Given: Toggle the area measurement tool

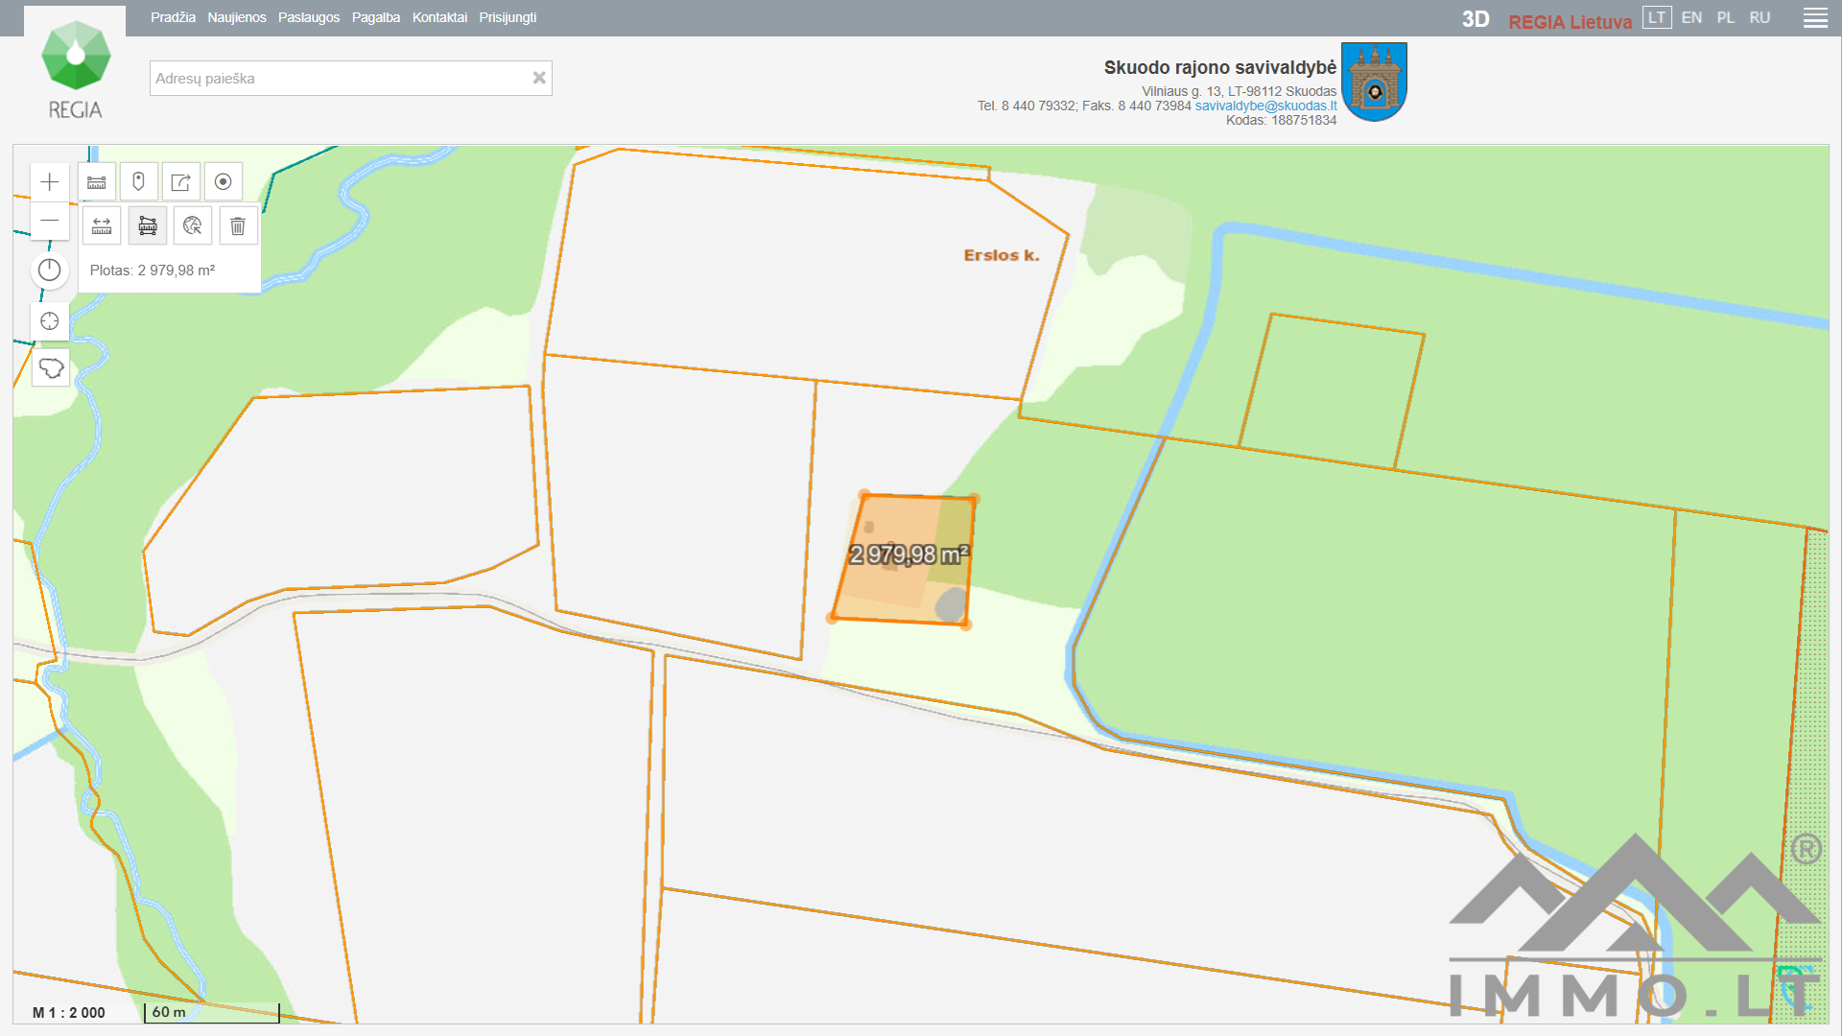Looking at the screenshot, I should point(148,226).
